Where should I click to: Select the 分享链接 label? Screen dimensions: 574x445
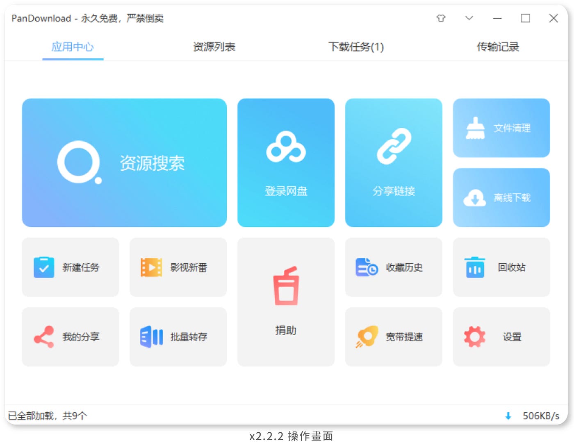394,191
